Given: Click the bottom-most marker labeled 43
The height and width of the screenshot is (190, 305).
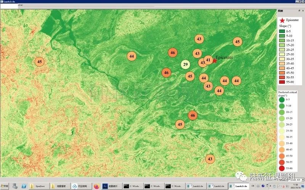Looking at the screenshot, I should (210, 158).
